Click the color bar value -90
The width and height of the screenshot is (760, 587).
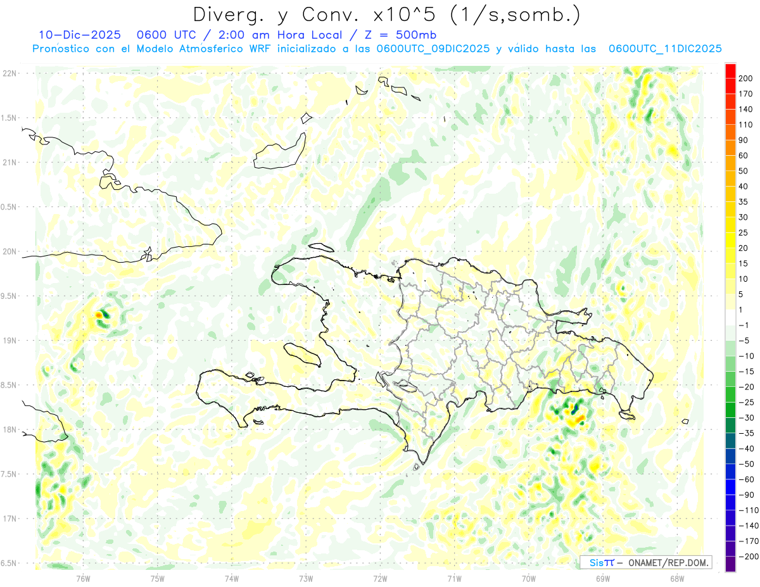point(748,495)
